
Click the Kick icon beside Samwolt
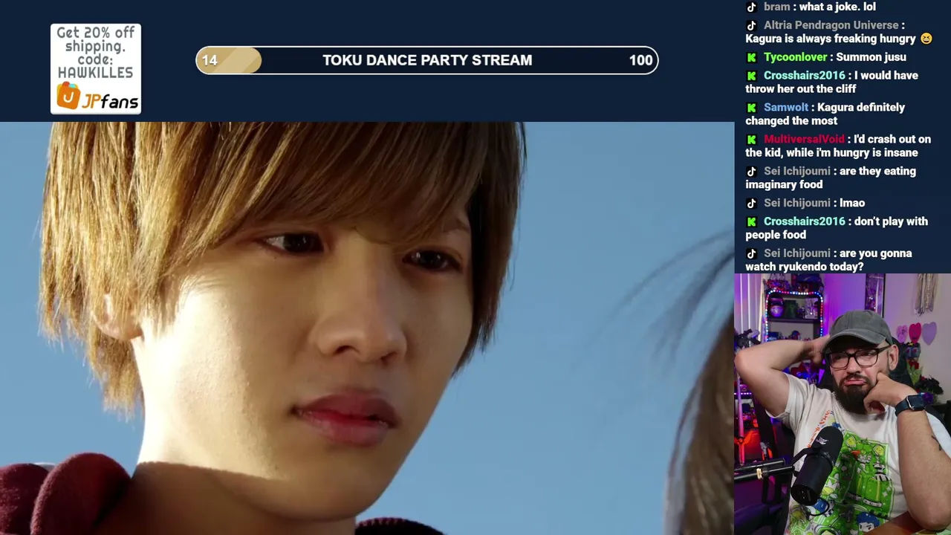coord(751,108)
